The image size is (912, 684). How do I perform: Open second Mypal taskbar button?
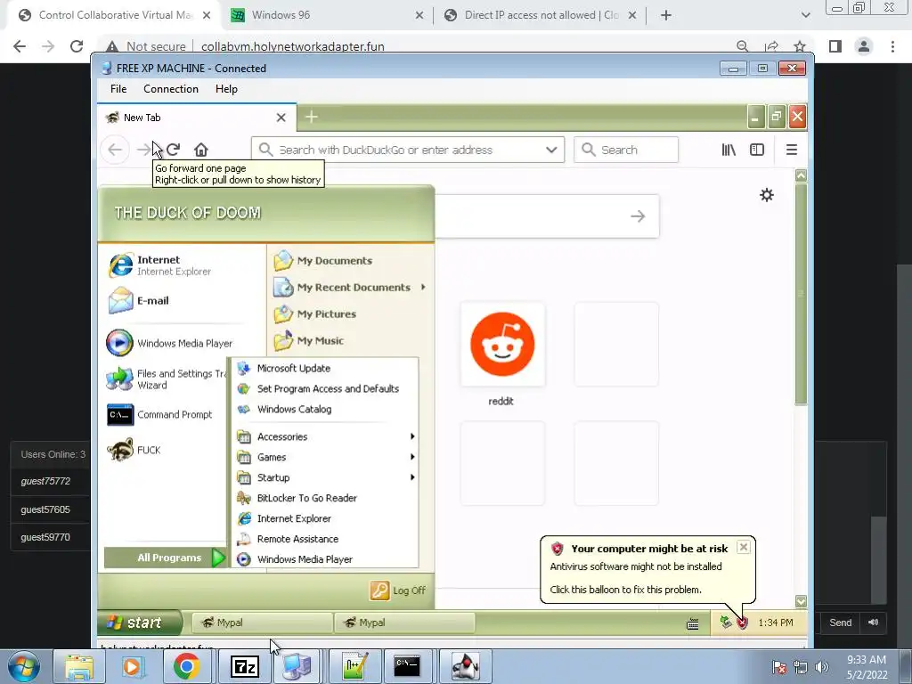[x=405, y=623]
